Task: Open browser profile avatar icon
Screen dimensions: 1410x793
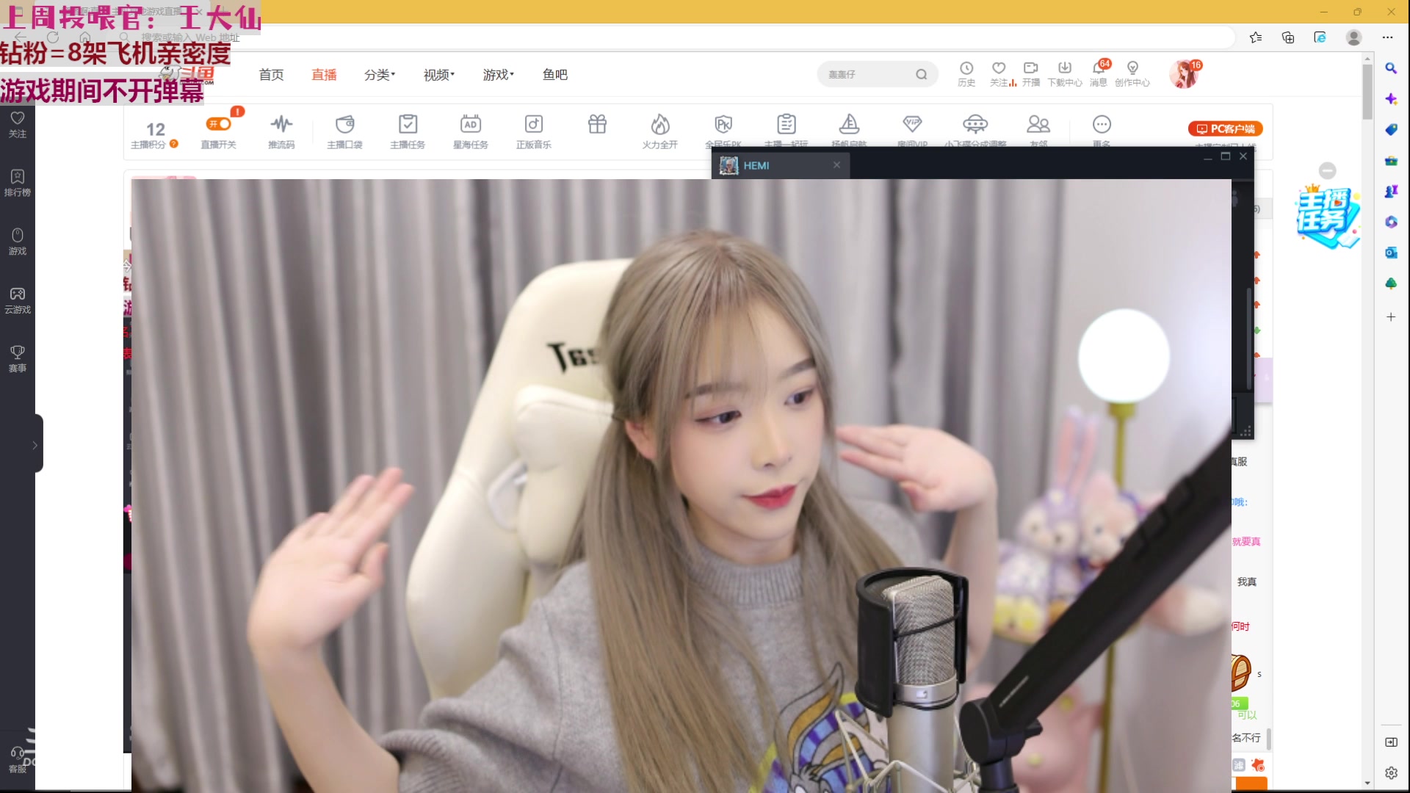Action: tap(1354, 37)
